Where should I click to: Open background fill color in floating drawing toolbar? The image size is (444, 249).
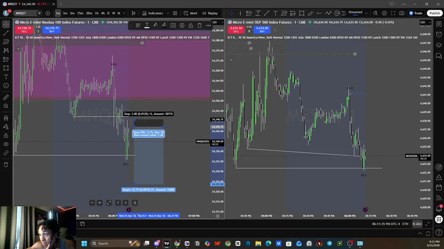coord(164,26)
